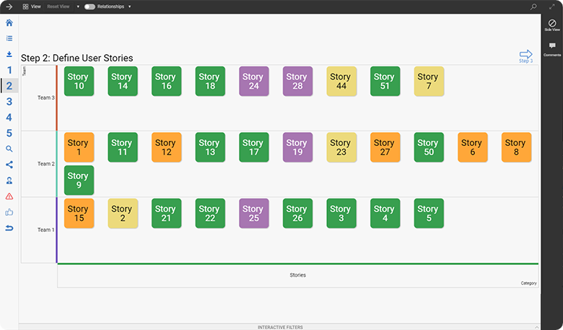Open the Side View panel

click(x=552, y=25)
